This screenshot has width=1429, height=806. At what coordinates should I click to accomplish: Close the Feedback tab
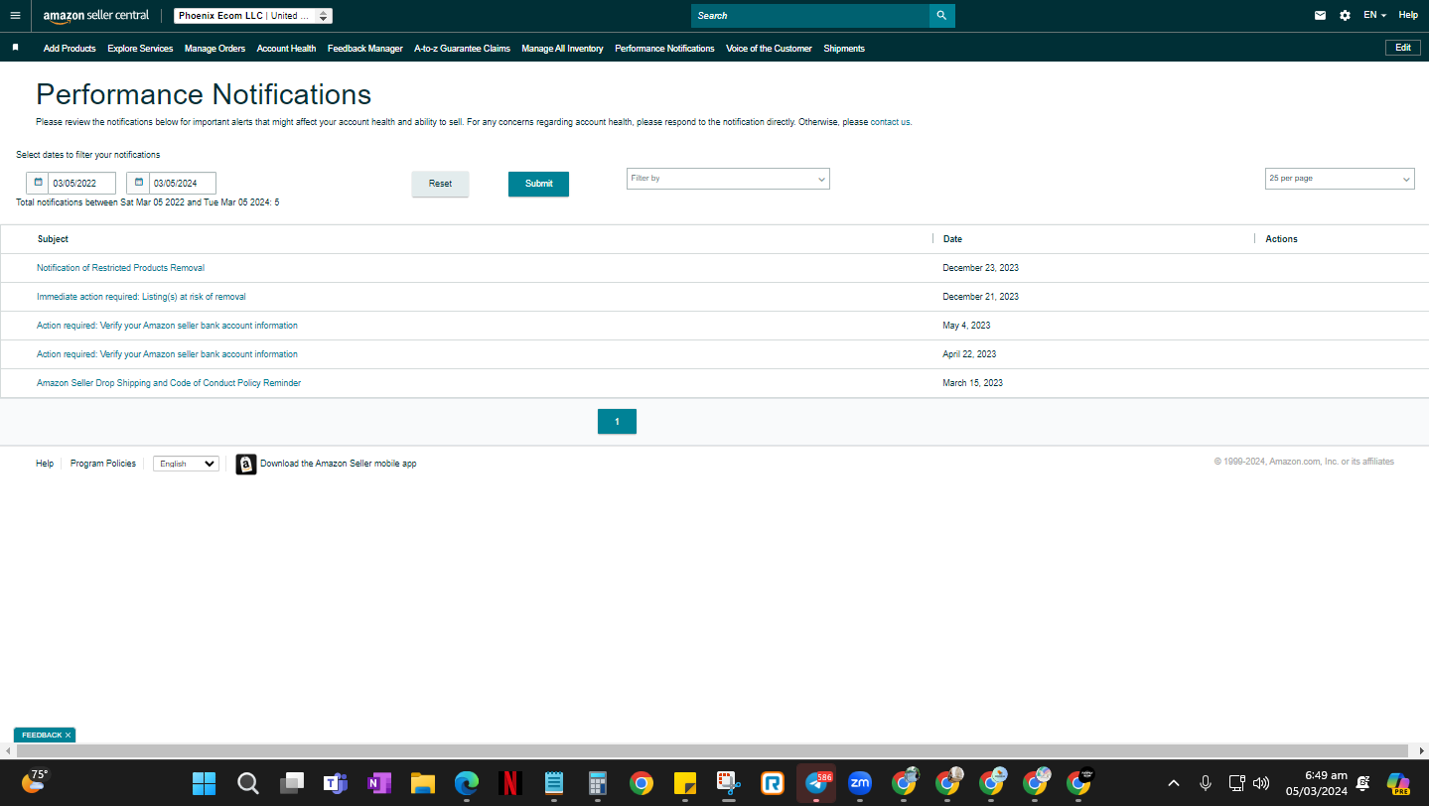pyautogui.click(x=68, y=736)
